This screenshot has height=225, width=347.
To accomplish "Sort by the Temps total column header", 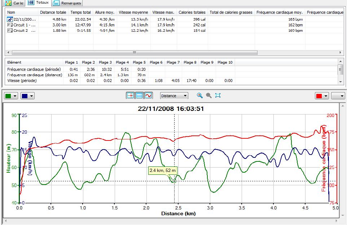I will [80, 12].
